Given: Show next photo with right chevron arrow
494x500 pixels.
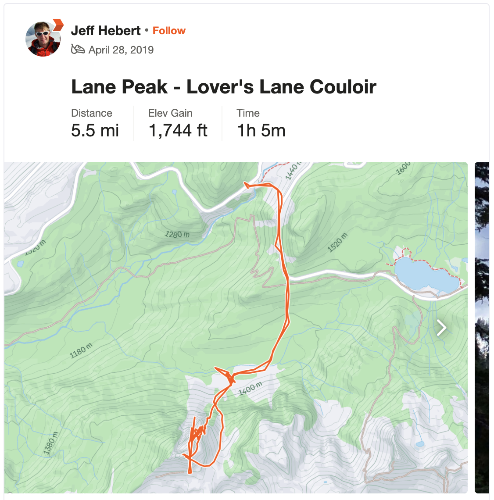Looking at the screenshot, I should (x=441, y=328).
